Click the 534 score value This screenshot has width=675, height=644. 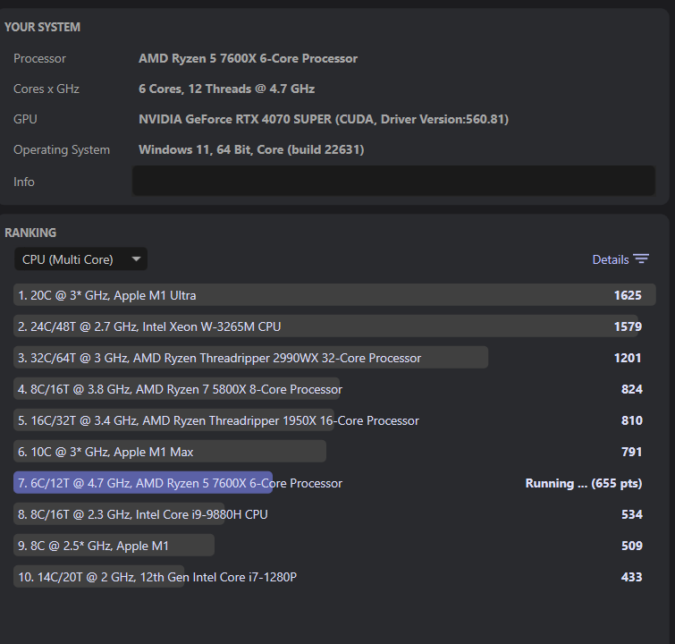click(x=631, y=514)
